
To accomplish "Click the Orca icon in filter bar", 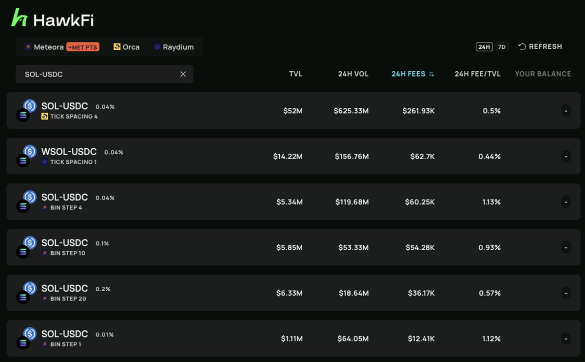I will [x=117, y=47].
